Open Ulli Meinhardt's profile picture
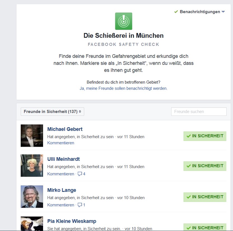The image size is (233, 231). click(32, 166)
